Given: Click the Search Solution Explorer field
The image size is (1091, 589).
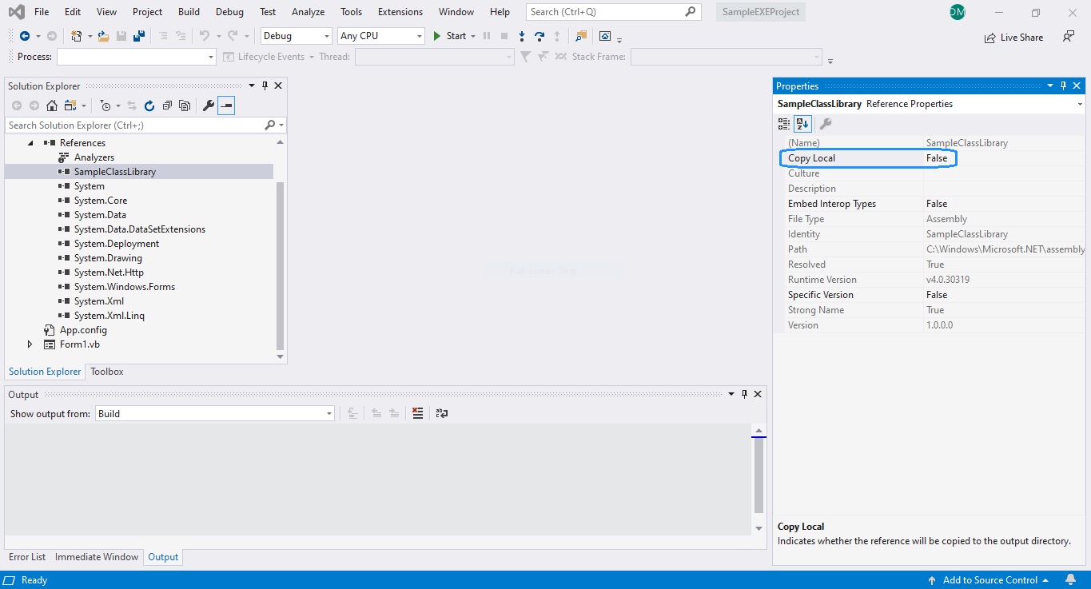Looking at the screenshot, I should 136,125.
